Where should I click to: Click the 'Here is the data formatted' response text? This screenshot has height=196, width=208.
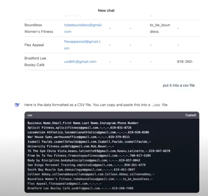[96, 105]
